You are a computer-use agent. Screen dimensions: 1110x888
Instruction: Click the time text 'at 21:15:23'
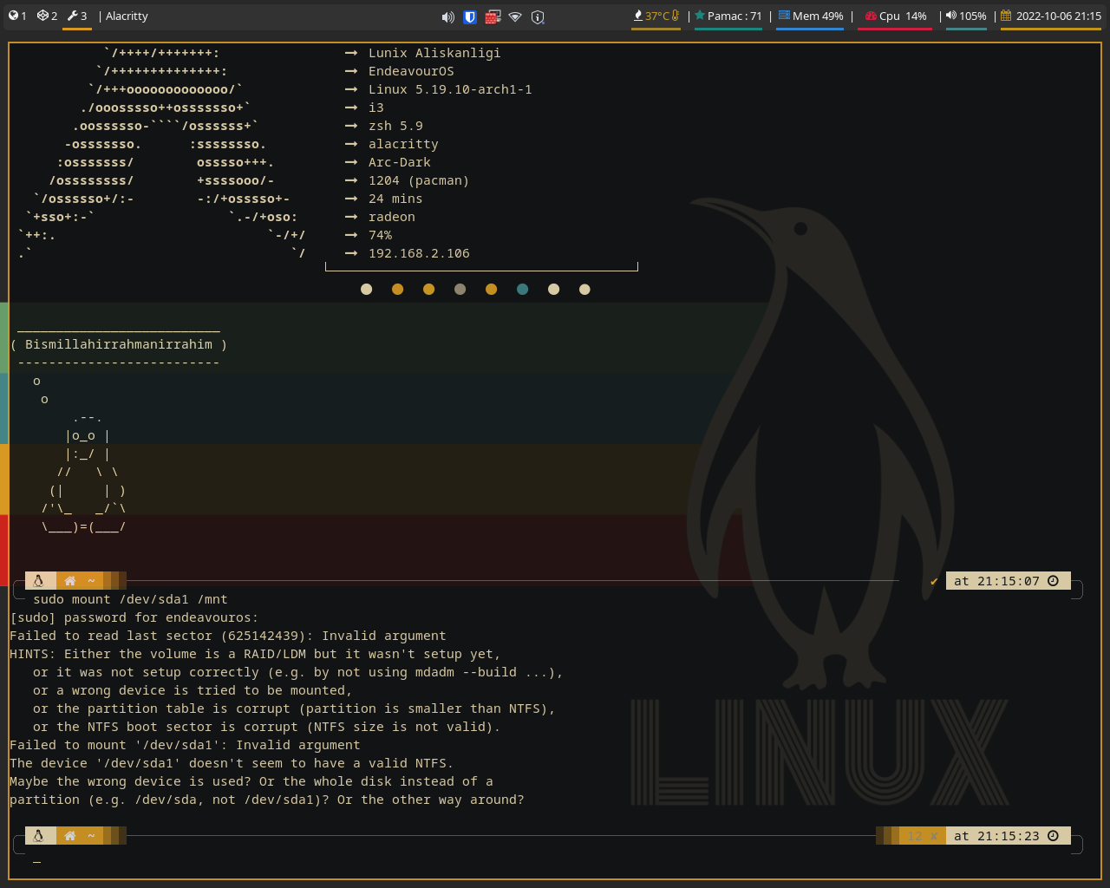click(x=996, y=836)
